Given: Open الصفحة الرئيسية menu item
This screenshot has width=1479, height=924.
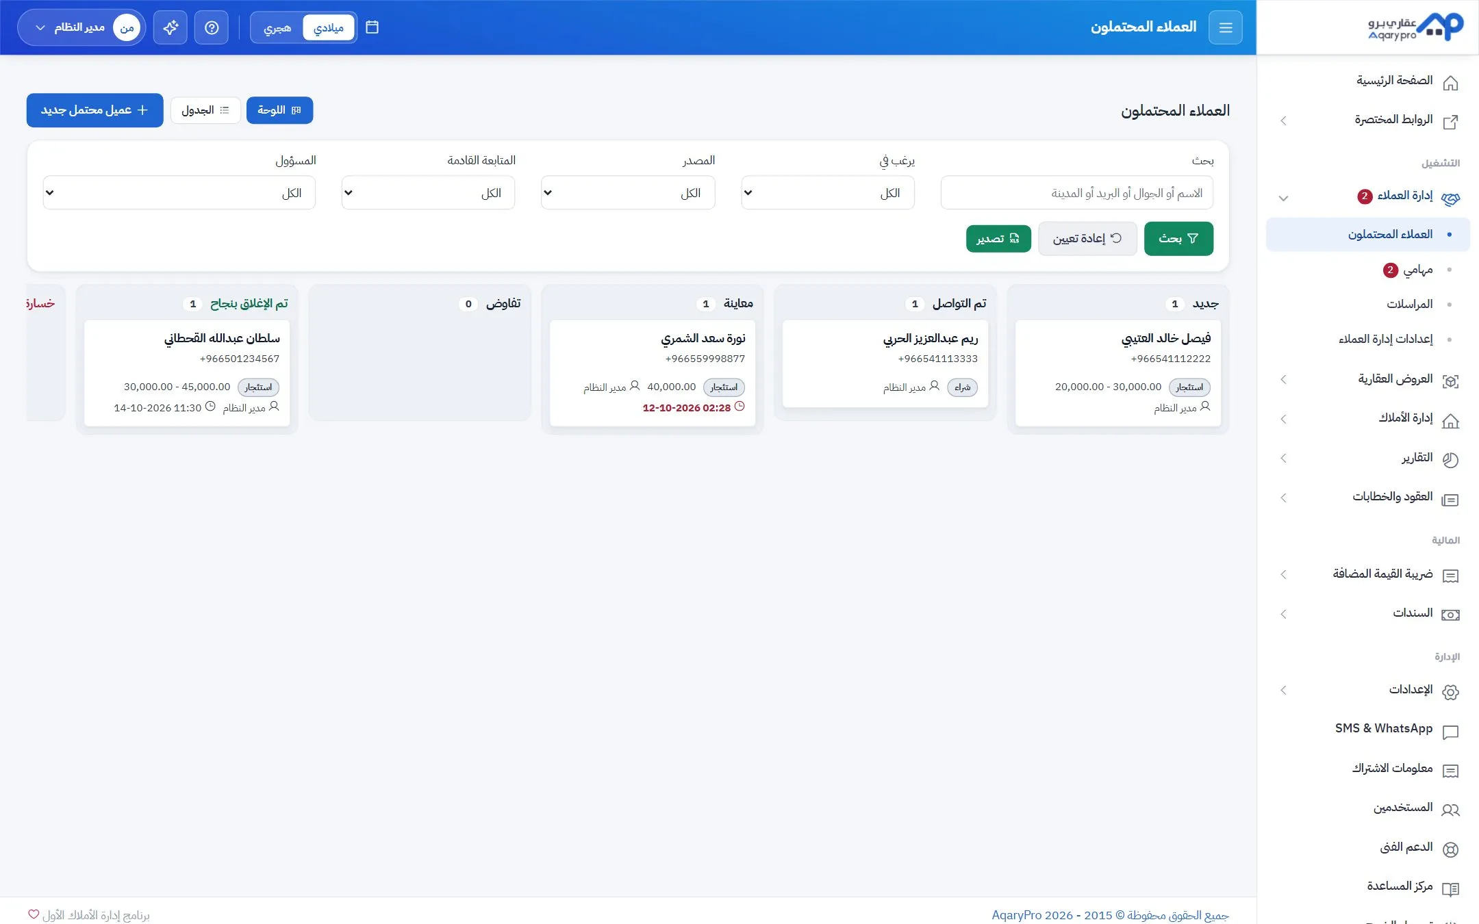Looking at the screenshot, I should click(1368, 81).
